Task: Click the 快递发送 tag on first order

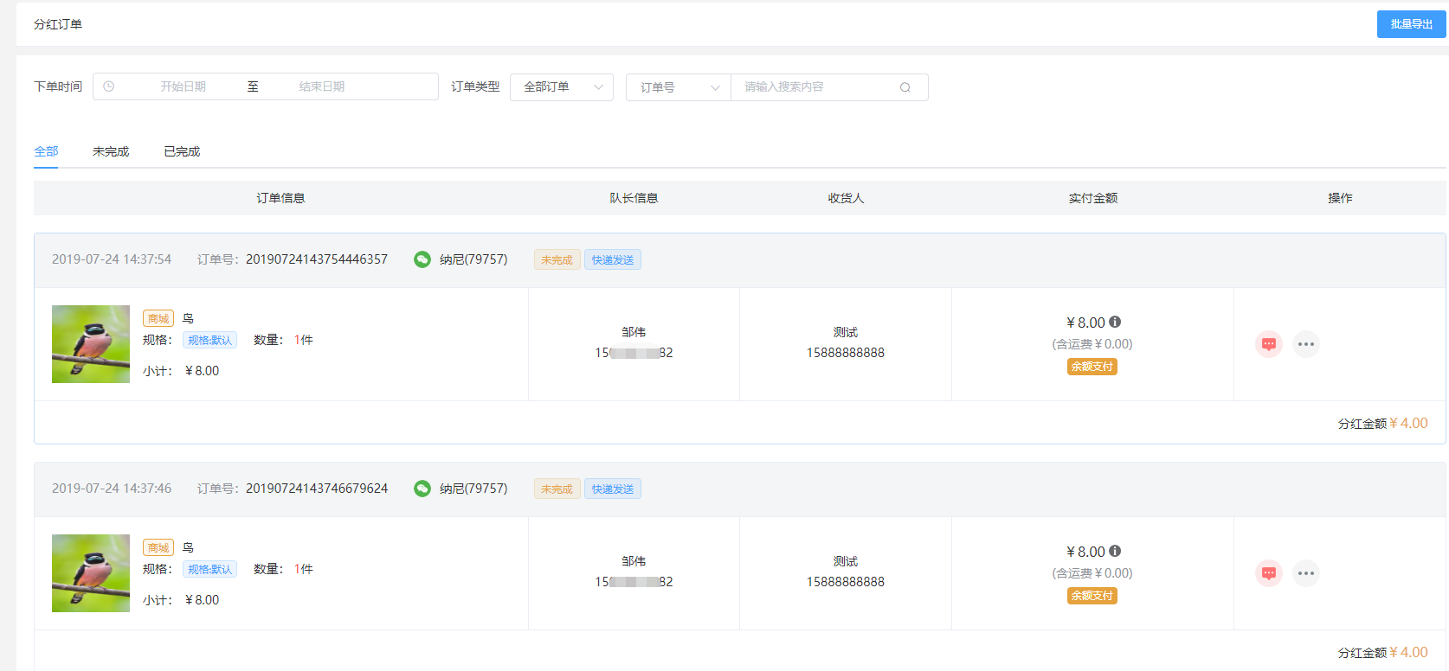Action: click(x=613, y=259)
